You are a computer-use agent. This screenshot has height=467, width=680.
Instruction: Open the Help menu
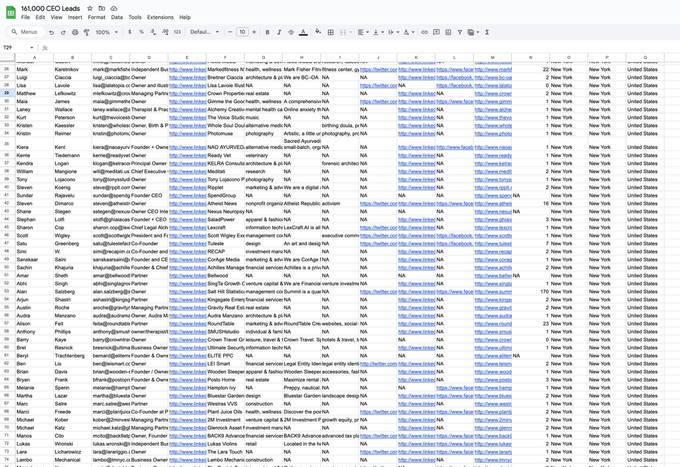pos(185,18)
